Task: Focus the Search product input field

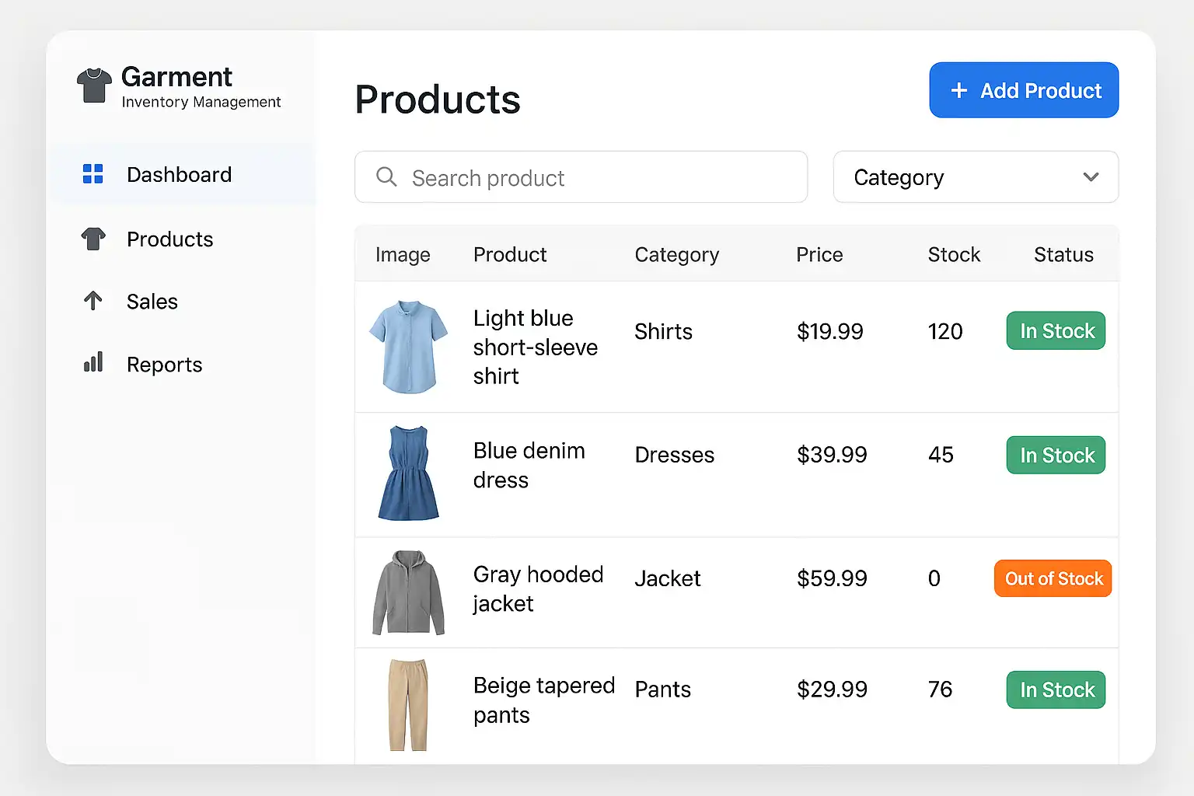Action: 591,178
